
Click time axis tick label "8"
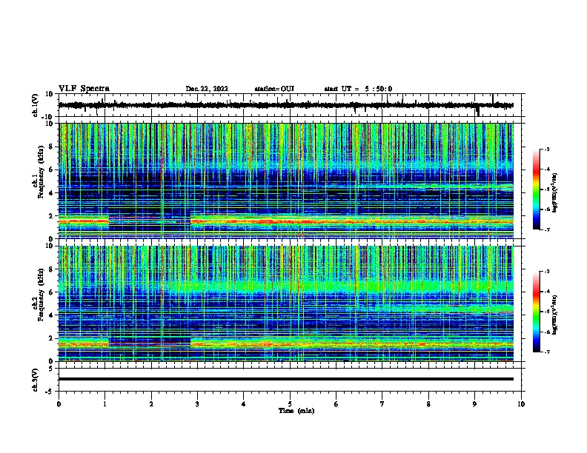point(428,404)
